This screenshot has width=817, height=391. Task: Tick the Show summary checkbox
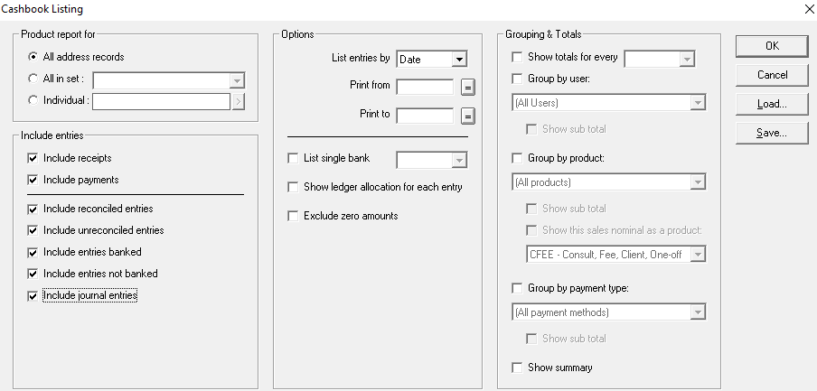click(x=516, y=368)
